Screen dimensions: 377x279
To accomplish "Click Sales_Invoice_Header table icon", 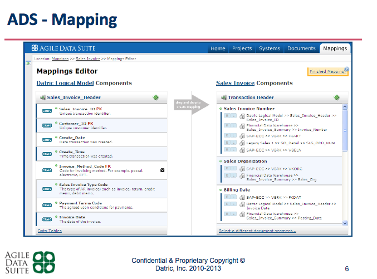I will point(43,97).
